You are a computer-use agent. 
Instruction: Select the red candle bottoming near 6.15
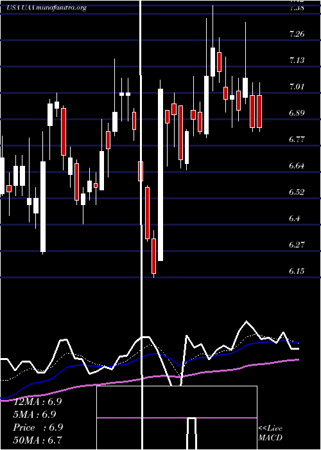(154, 256)
